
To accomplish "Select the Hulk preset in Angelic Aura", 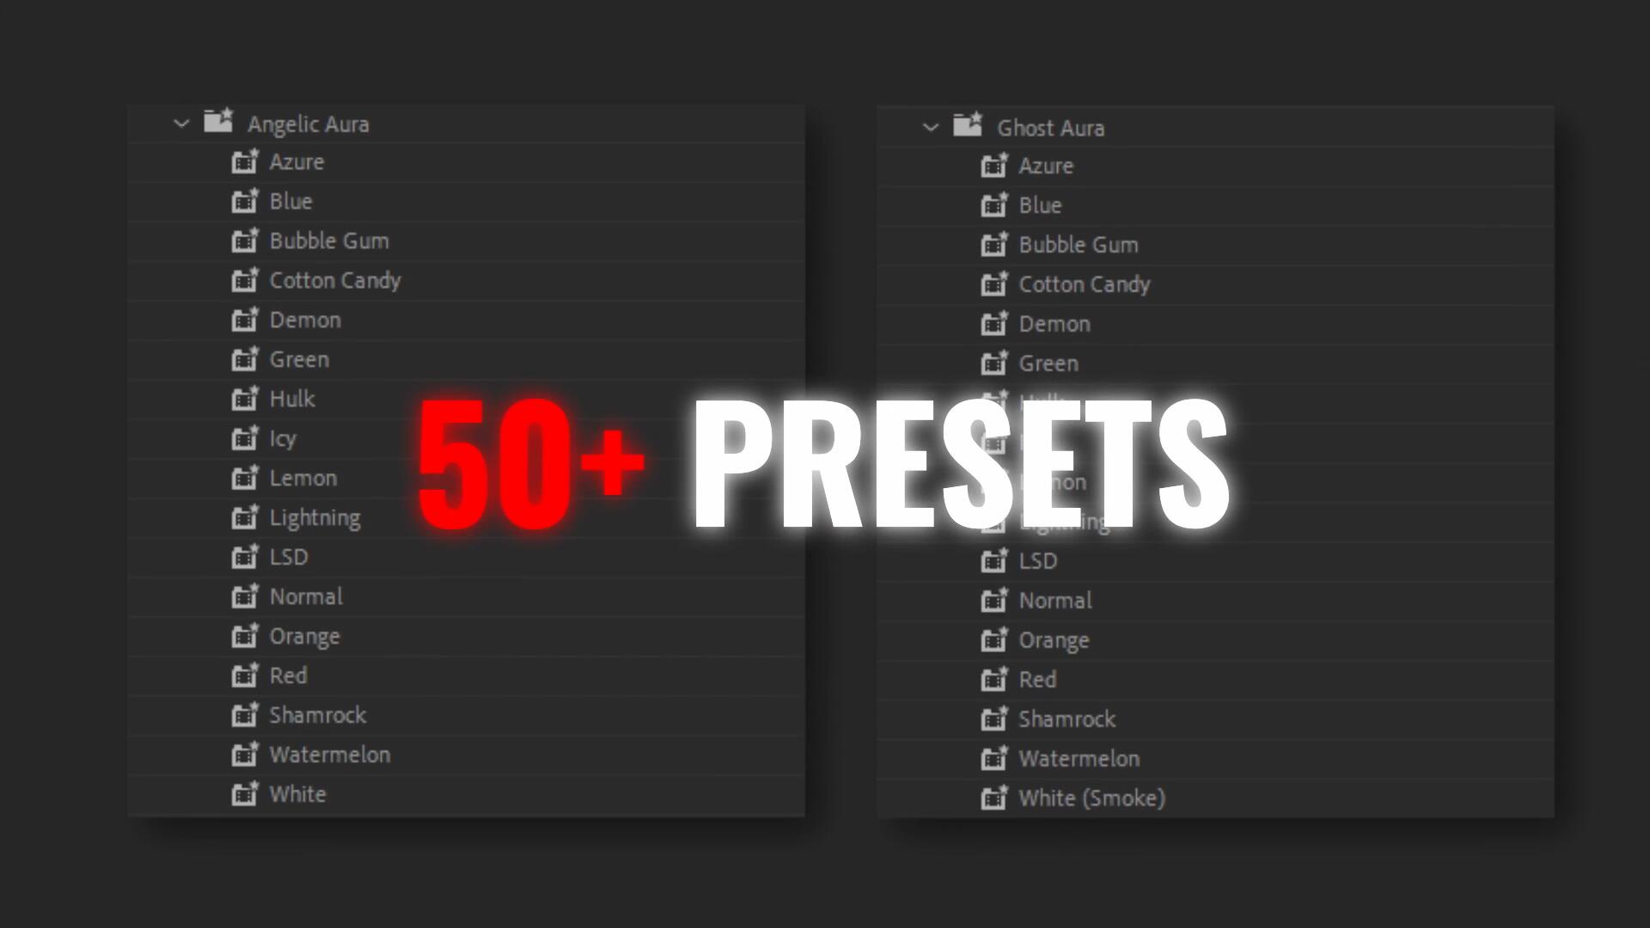I will (291, 399).
